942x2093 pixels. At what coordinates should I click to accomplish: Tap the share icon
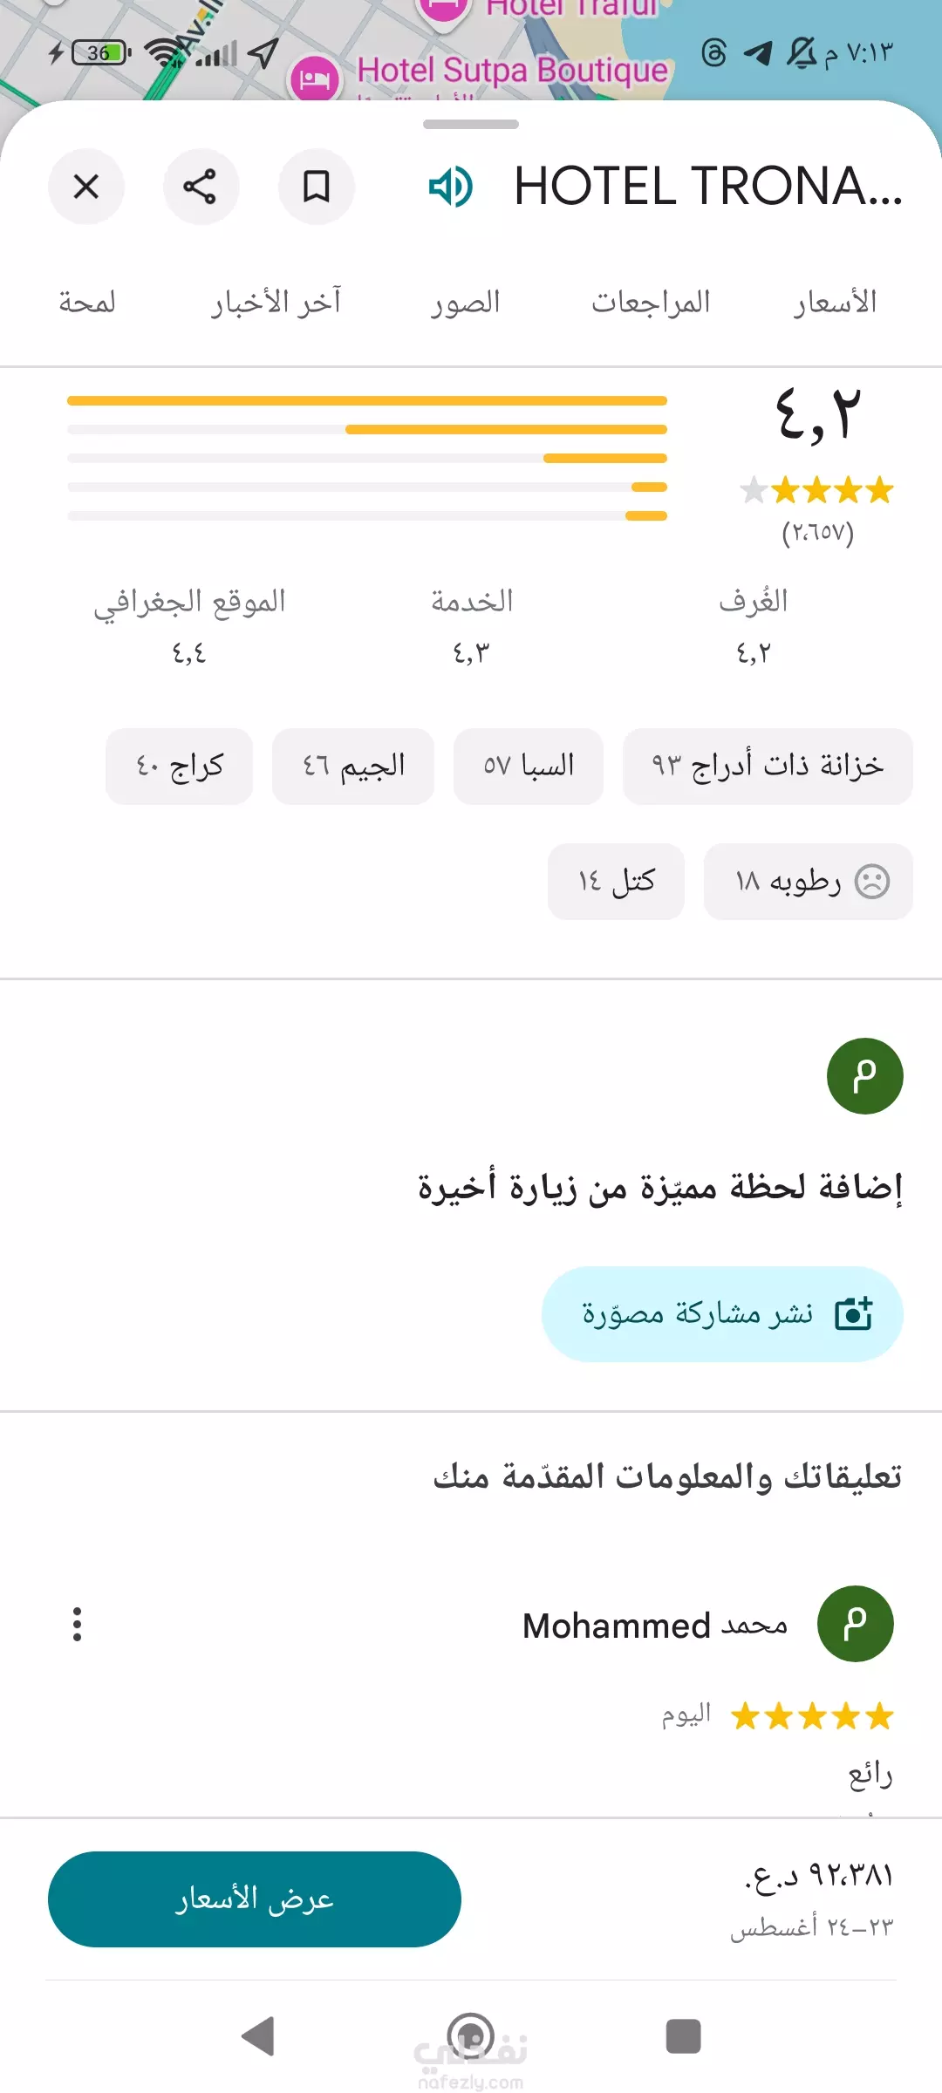click(x=201, y=187)
